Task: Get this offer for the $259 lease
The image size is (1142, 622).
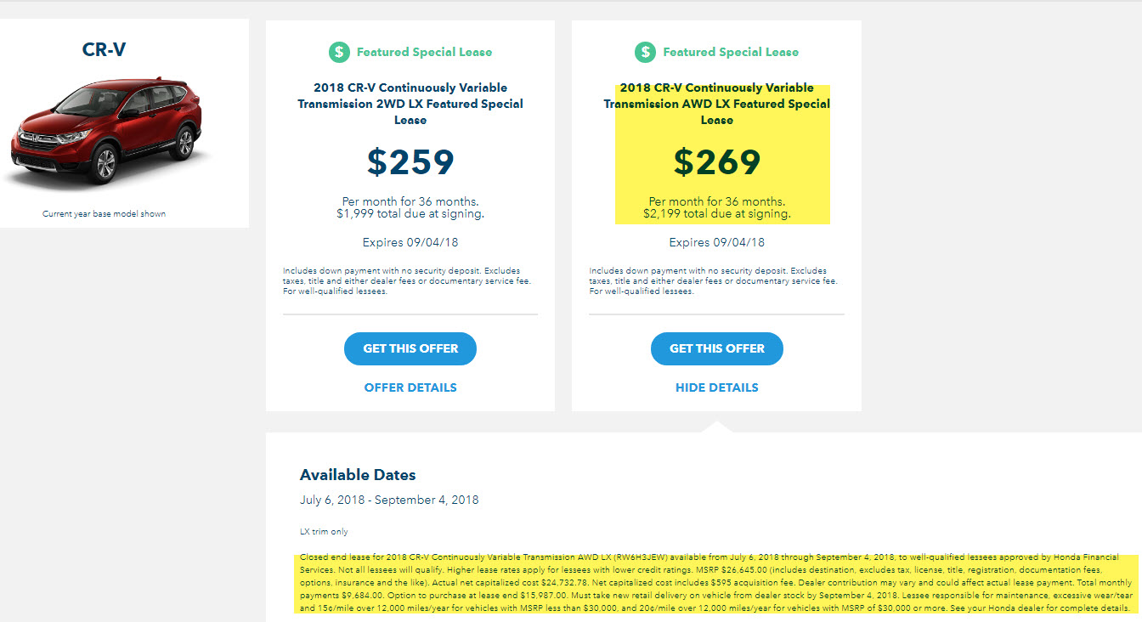Action: (410, 348)
